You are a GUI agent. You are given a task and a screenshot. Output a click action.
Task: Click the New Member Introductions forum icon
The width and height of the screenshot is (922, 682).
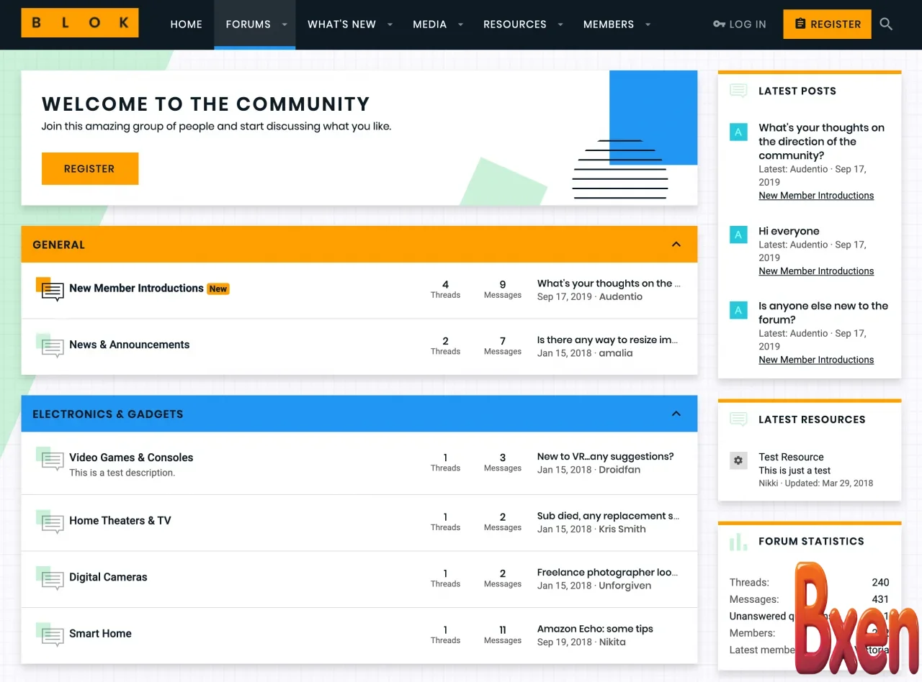[50, 289]
